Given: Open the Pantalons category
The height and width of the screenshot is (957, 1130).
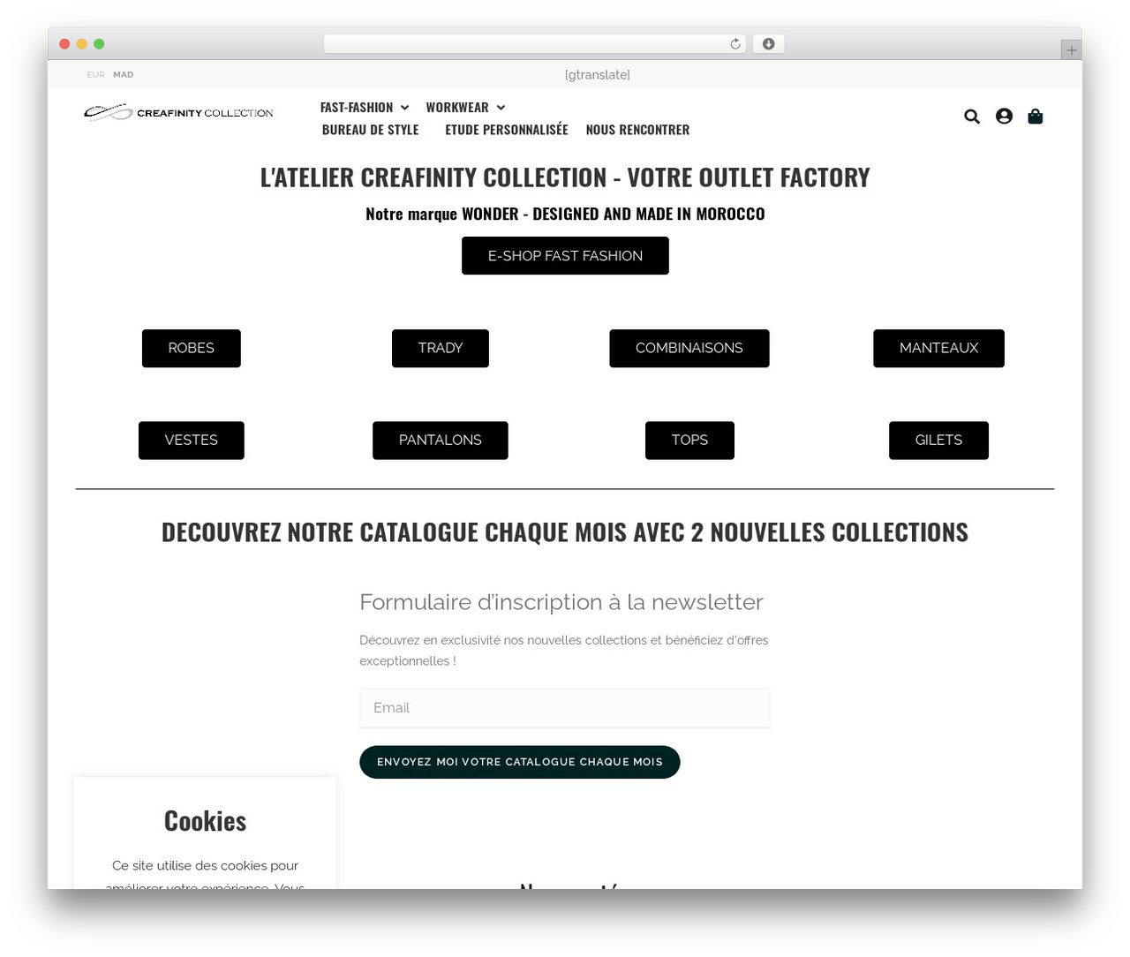Looking at the screenshot, I should 441,441.
